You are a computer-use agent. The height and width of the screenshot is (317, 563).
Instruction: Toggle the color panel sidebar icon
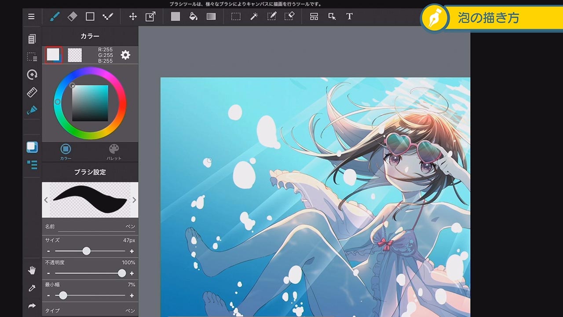(x=32, y=147)
